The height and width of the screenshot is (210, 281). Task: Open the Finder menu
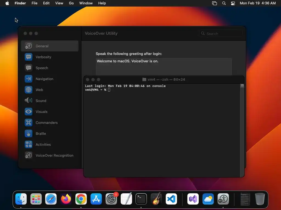(20, 3)
